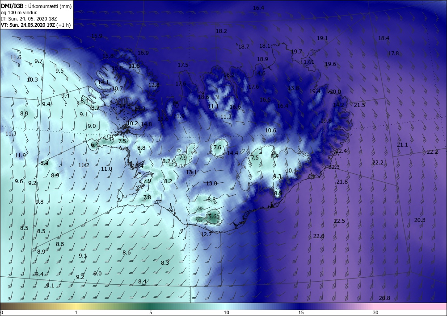The width and height of the screenshot is (447, 316).
Task: Click the map value 7.8
Action: click(x=147, y=197)
